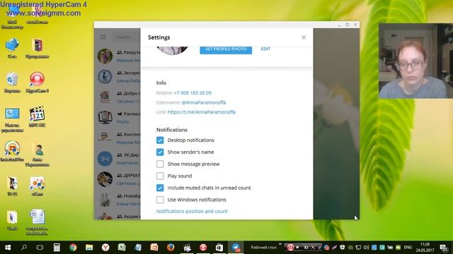Click the SET PROFILE PHOTO button
Screen dimensions: 453x254
pos(226,49)
